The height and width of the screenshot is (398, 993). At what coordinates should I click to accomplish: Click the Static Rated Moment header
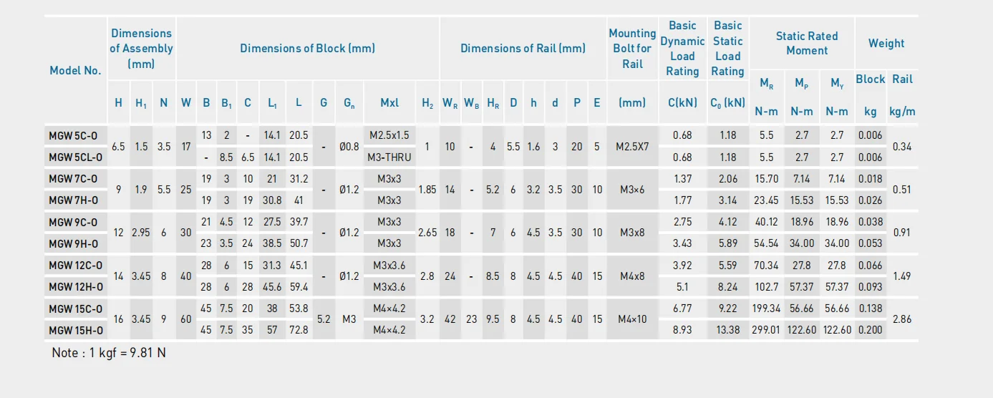pyautogui.click(x=806, y=43)
